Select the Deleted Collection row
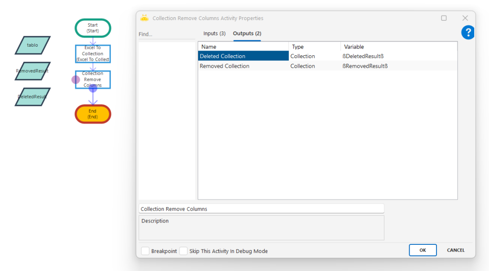 pyautogui.click(x=244, y=56)
